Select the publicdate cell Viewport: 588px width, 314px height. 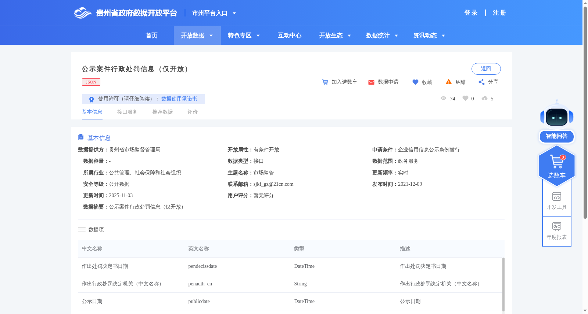(199, 302)
